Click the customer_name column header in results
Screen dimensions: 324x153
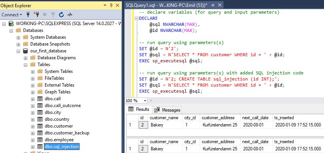165,118
